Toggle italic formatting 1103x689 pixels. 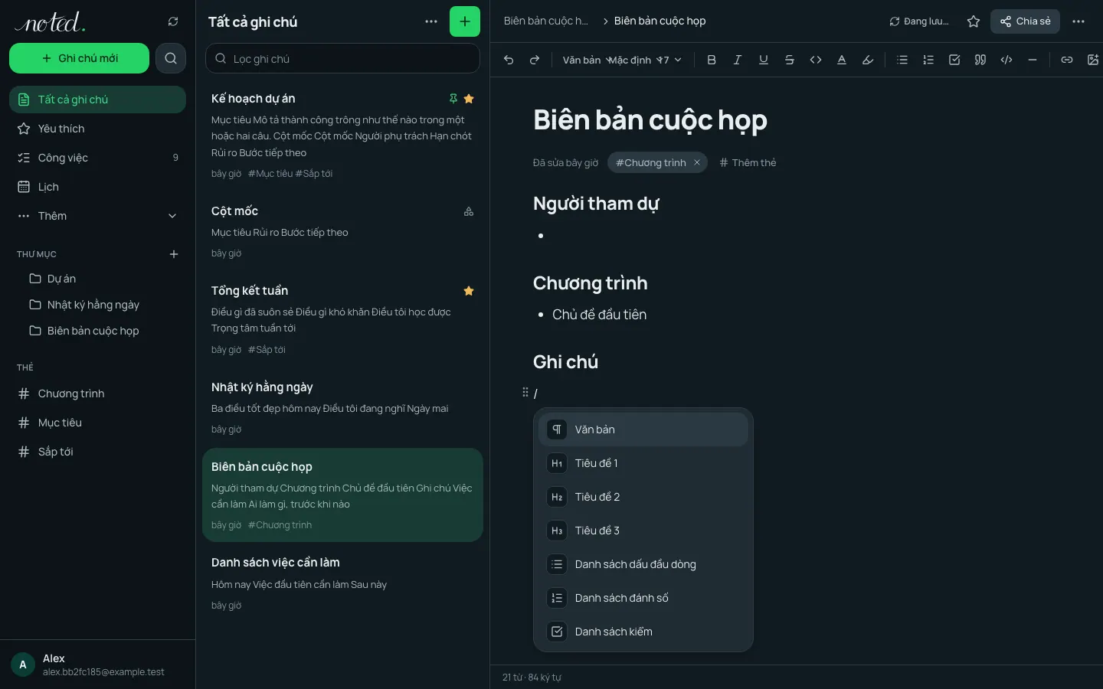[x=738, y=60]
